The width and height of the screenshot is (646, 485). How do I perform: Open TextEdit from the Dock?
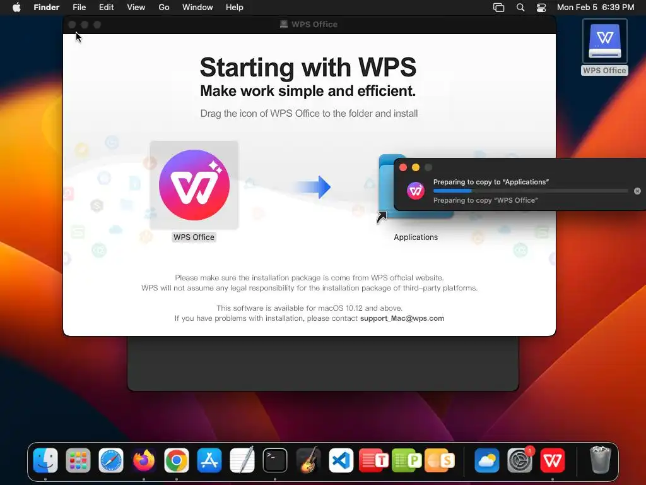[x=242, y=460]
